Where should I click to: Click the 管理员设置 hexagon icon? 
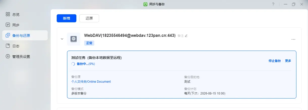tap(8, 56)
